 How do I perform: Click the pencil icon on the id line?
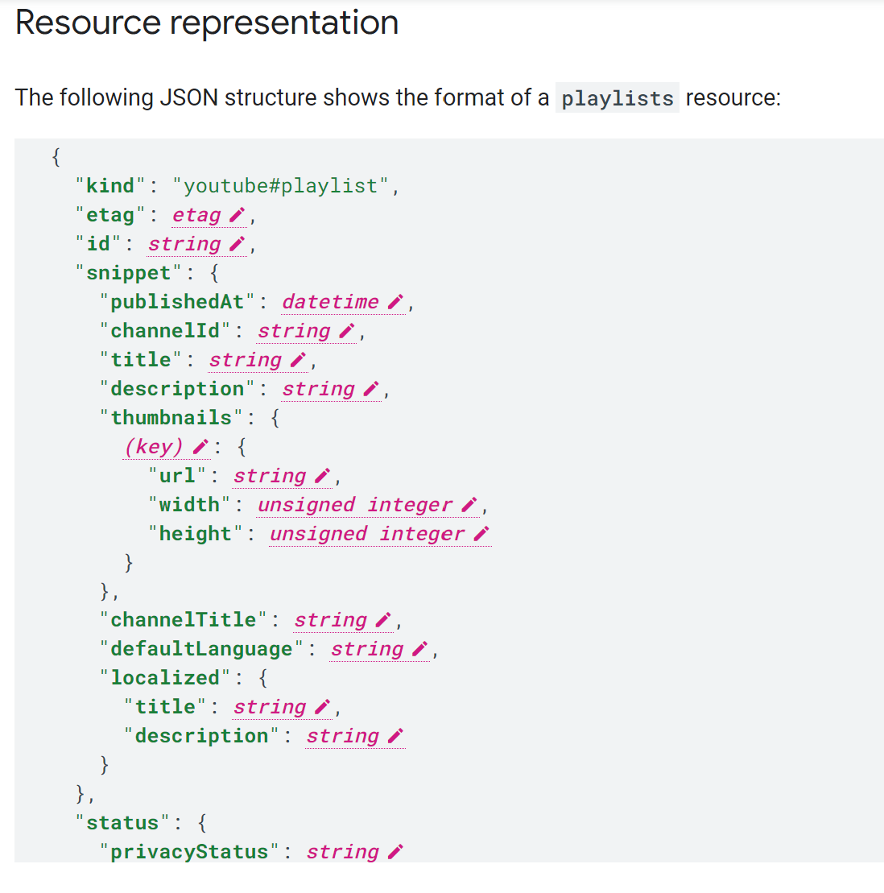(236, 244)
